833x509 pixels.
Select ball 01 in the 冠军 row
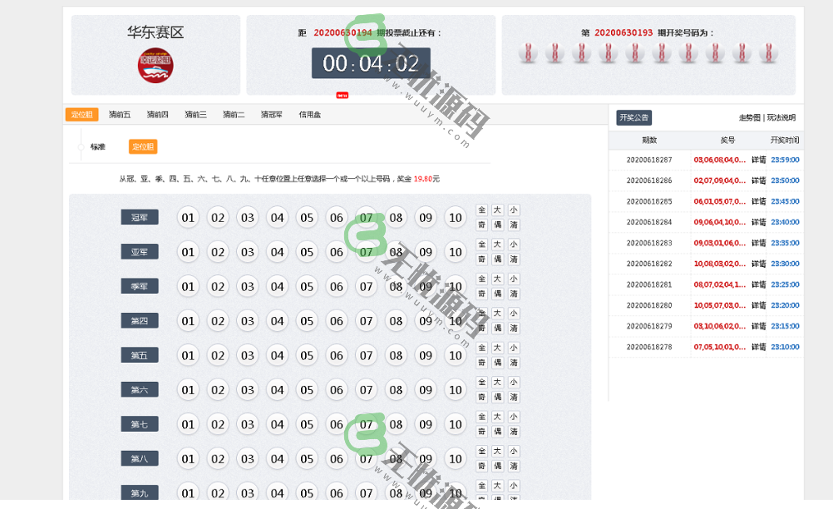point(188,218)
